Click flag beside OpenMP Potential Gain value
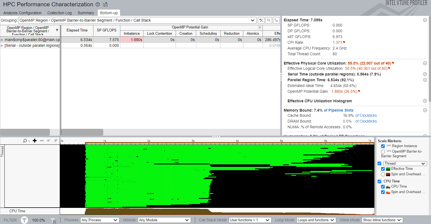The width and height of the screenshot is (431, 224). tap(359, 91)
